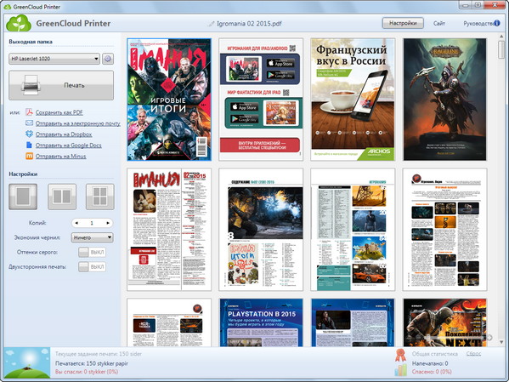The image size is (509, 382).
Task: Select Французский вкус в России thumbnail
Action: point(353,100)
